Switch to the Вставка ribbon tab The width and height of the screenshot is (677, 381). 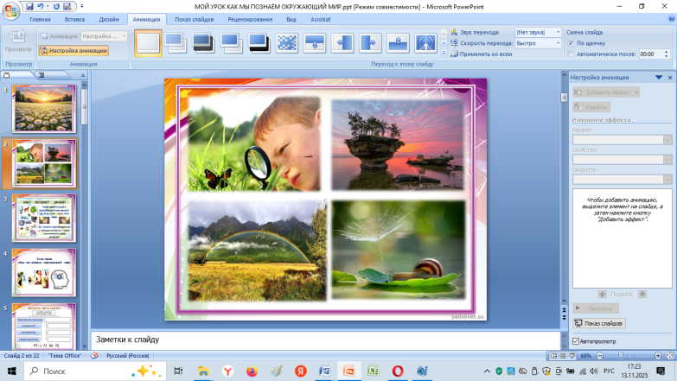tap(74, 18)
